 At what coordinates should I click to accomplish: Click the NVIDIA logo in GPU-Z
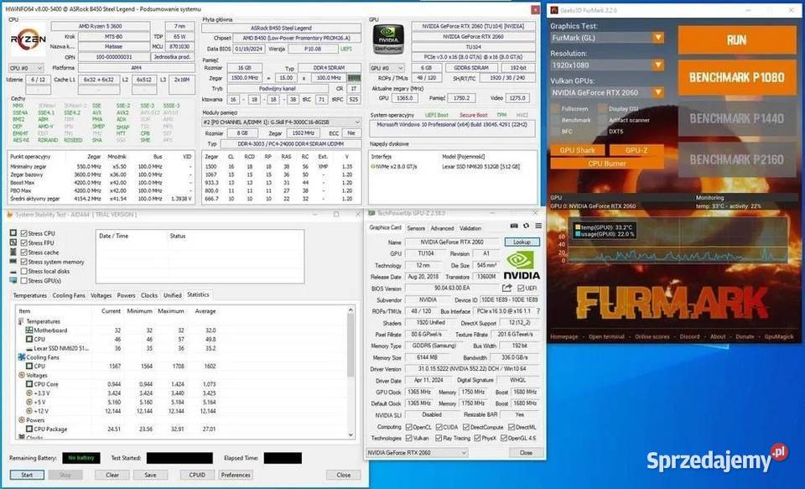click(521, 266)
